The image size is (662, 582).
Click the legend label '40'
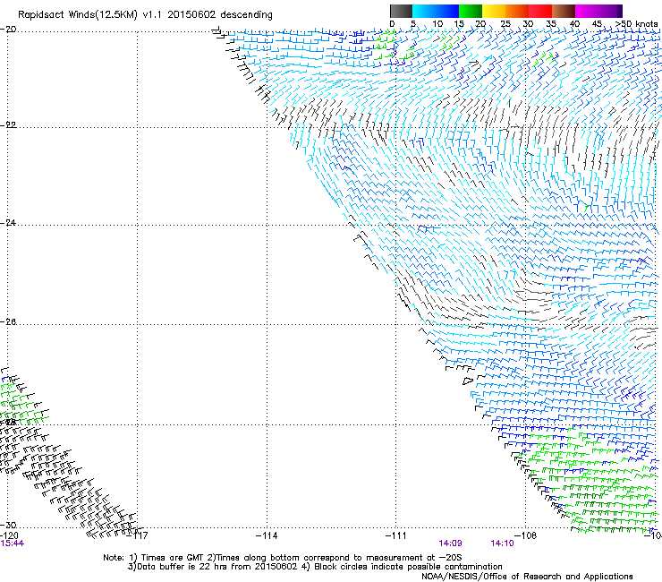point(574,24)
